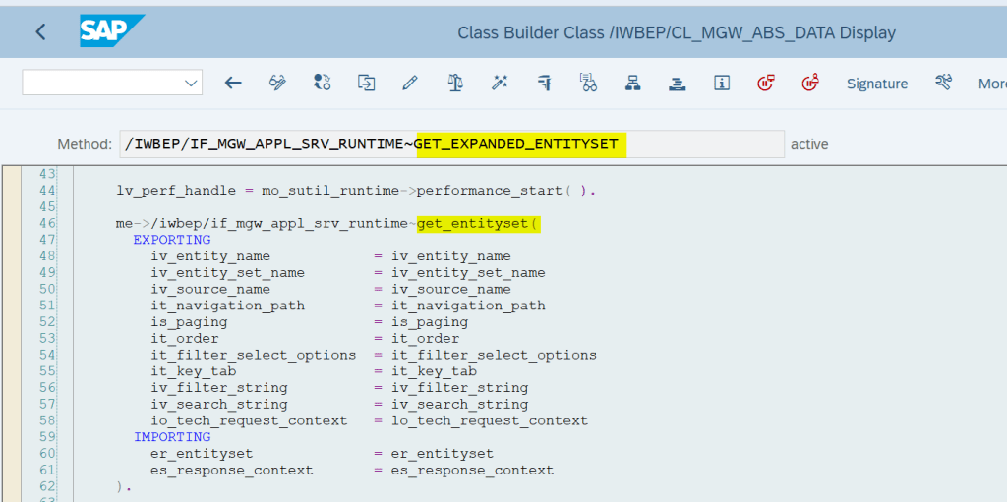Click the hierarchy Object List icon
Viewport: 1007px width, 502px height.
[633, 83]
